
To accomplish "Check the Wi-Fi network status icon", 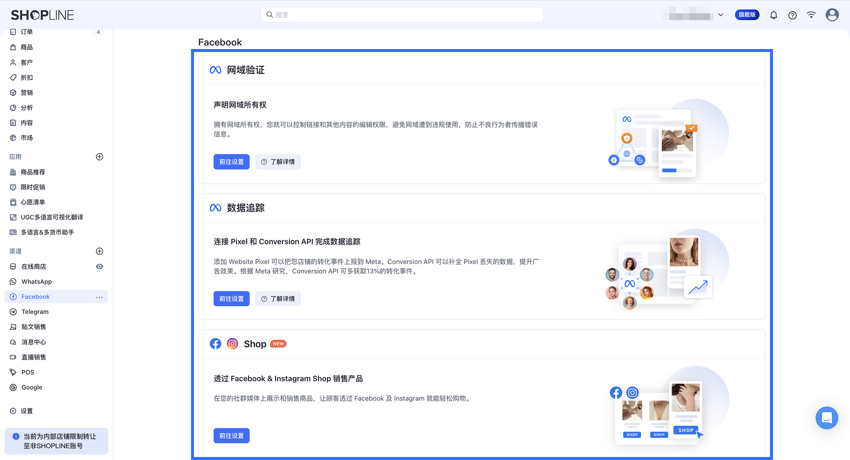I will (x=811, y=15).
